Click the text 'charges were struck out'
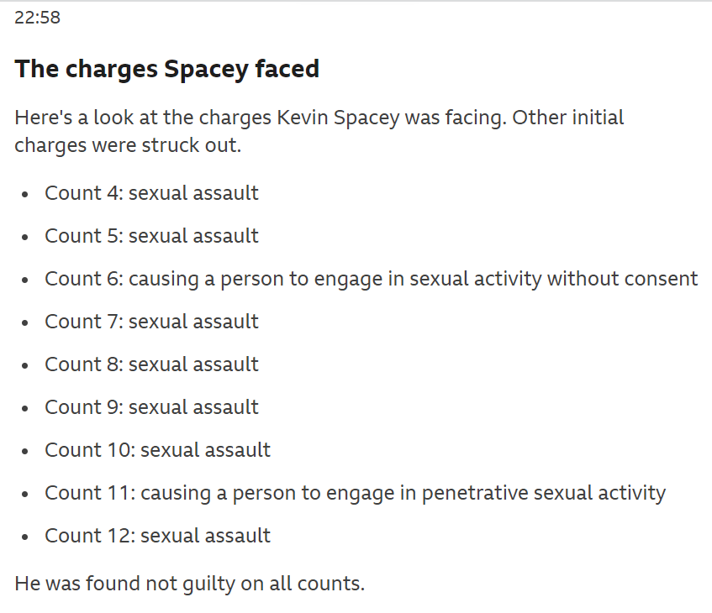 point(126,145)
